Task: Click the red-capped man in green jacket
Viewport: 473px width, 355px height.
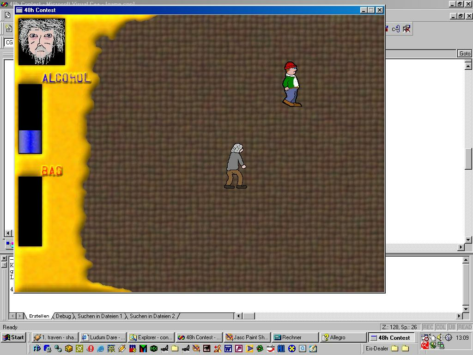Action: (x=291, y=84)
